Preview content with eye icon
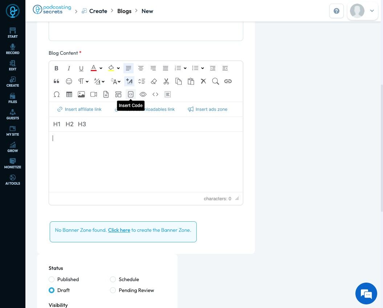The width and height of the screenshot is (383, 308). coord(143,94)
